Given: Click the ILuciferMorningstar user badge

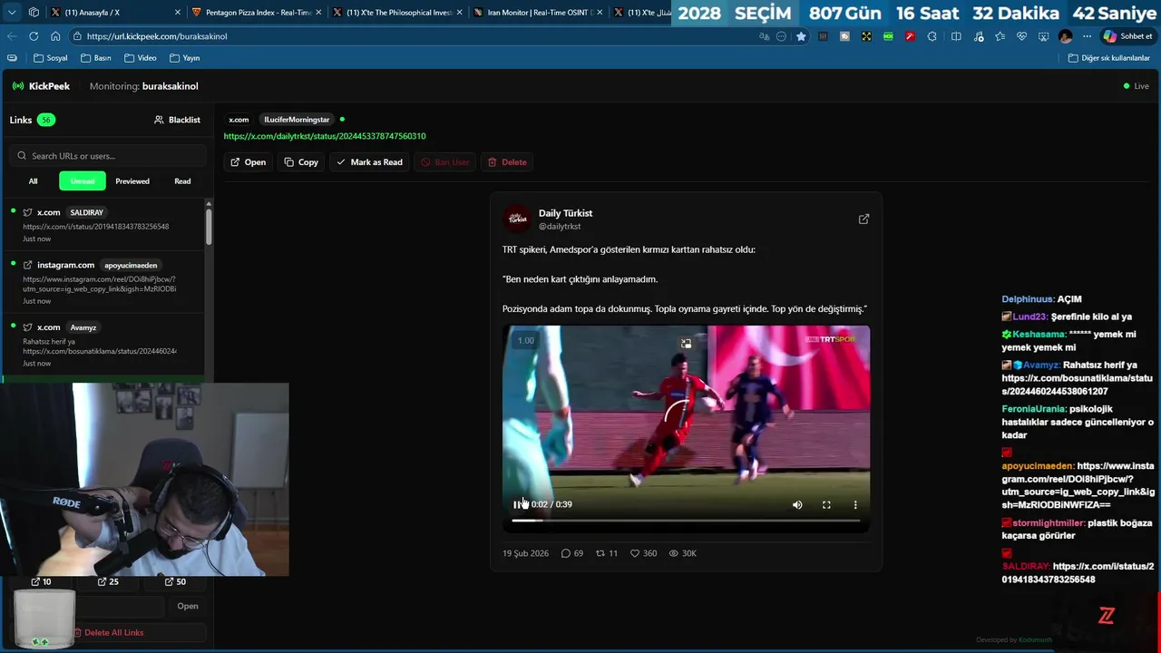Looking at the screenshot, I should [x=297, y=120].
